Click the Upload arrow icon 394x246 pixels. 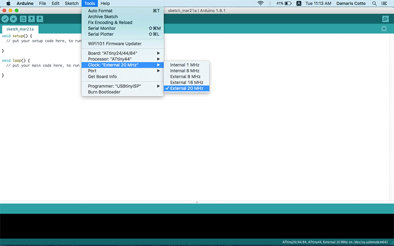(13, 19)
